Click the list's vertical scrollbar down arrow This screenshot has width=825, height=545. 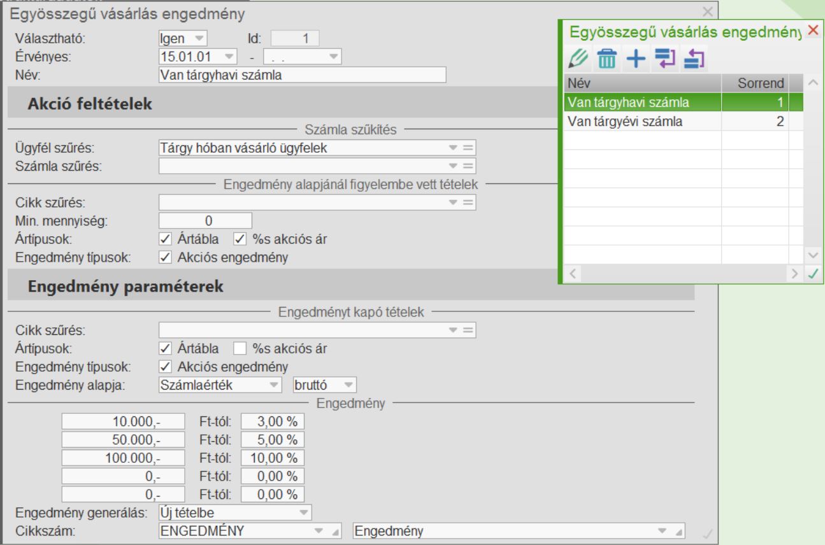coord(812,255)
